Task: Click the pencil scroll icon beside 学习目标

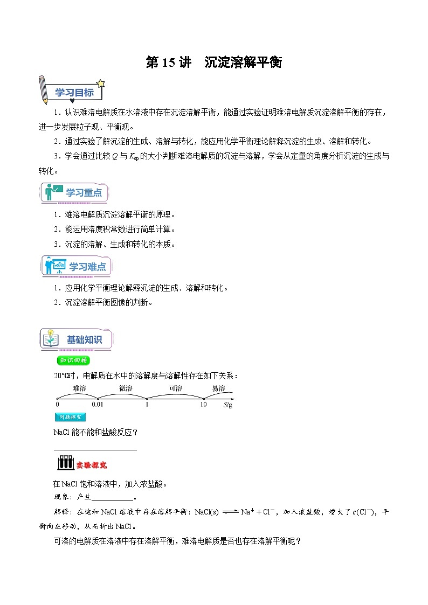Action: coord(43,90)
